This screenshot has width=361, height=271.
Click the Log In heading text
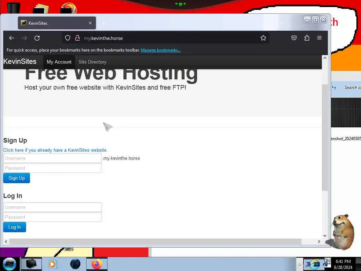pyautogui.click(x=13, y=195)
